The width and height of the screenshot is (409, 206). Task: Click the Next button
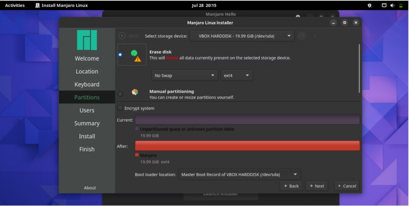317,186
